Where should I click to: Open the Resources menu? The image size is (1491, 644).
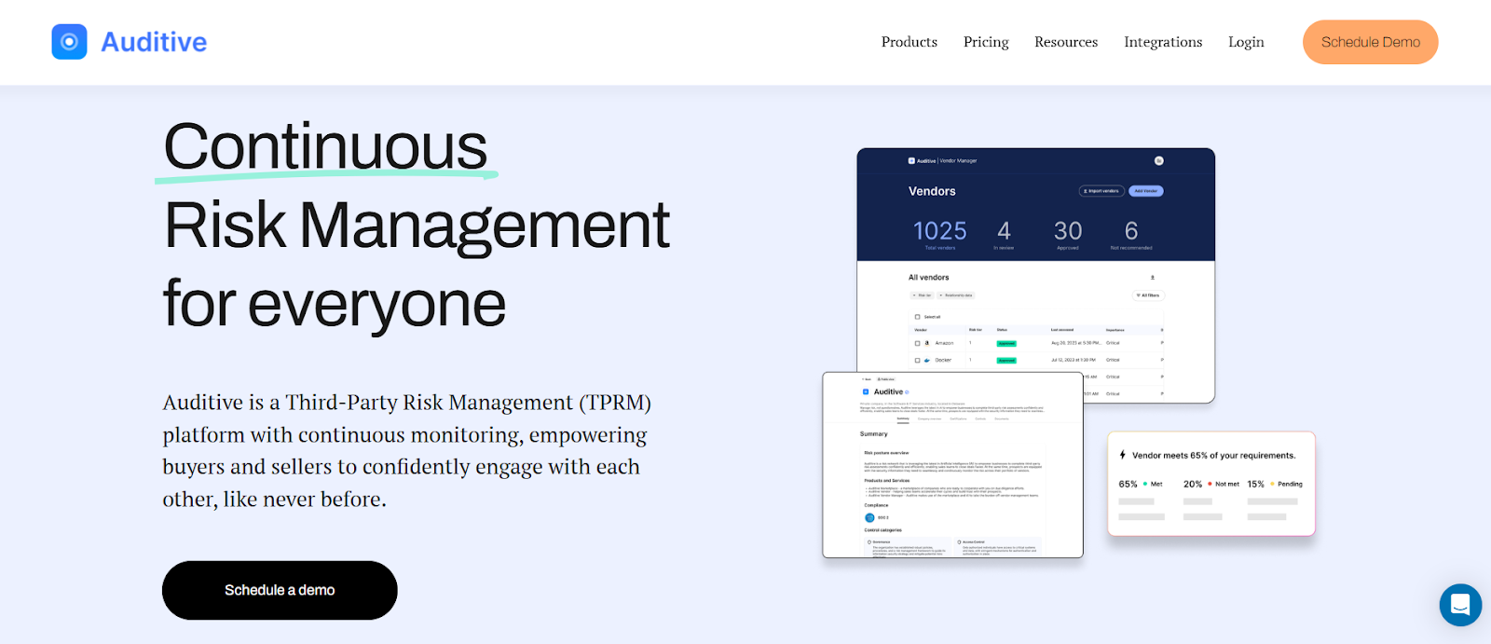click(x=1066, y=42)
